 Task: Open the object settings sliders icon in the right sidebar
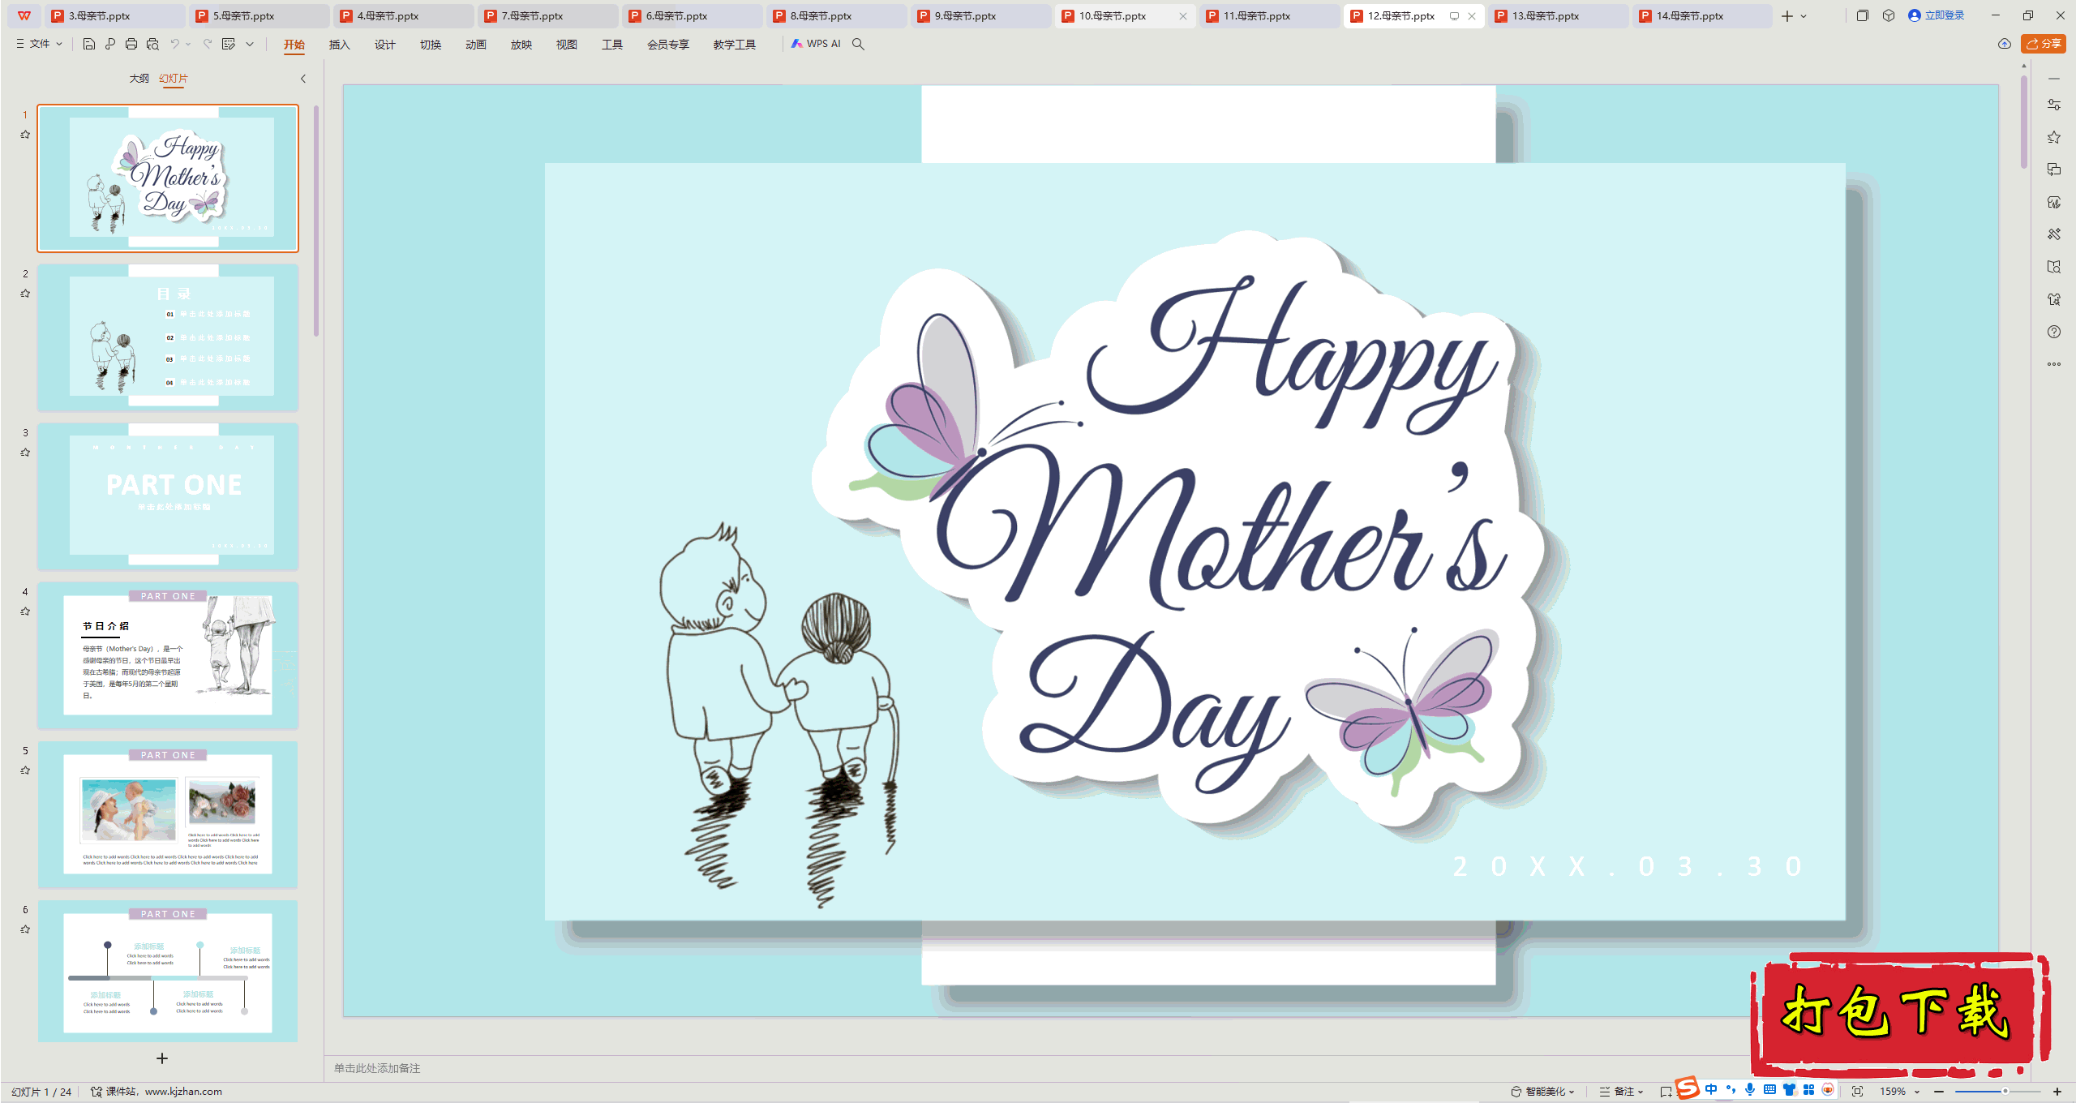coord(2054,105)
